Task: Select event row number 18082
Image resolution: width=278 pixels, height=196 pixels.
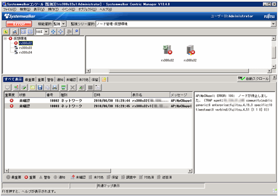Action: [x=98, y=101]
